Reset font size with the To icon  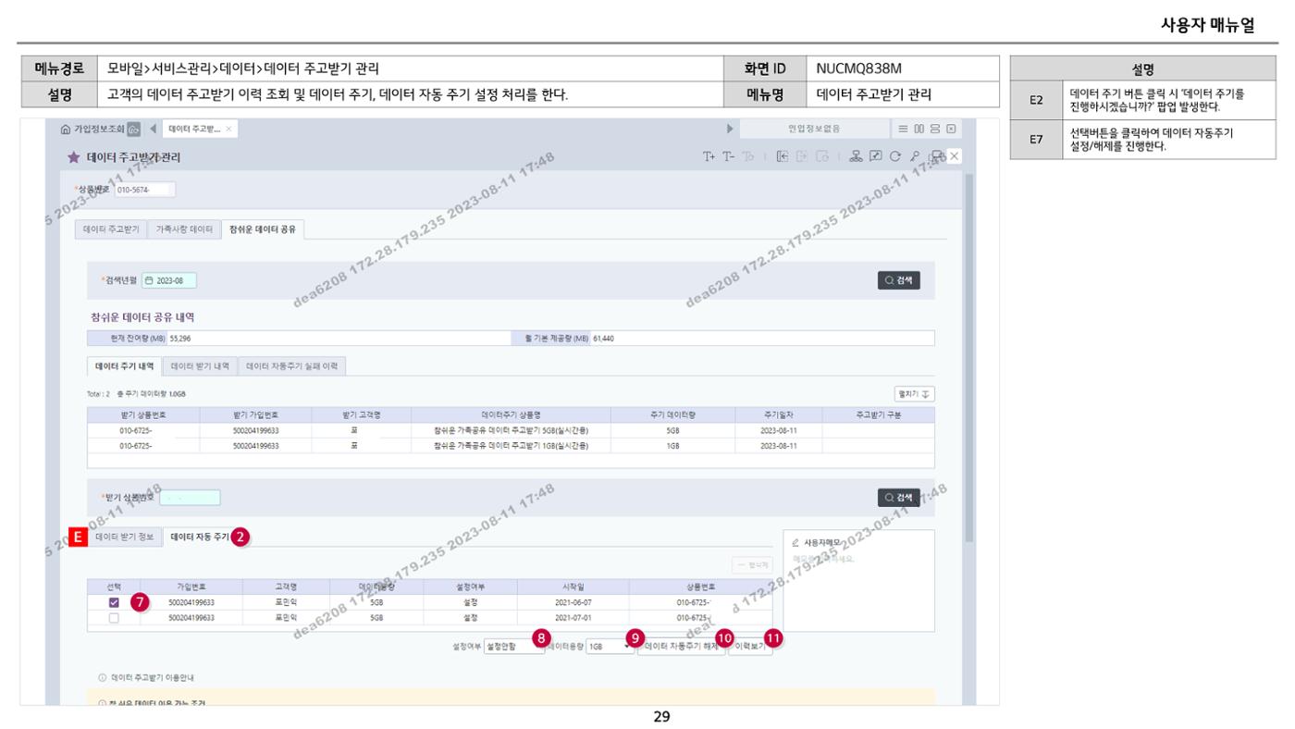point(747,156)
